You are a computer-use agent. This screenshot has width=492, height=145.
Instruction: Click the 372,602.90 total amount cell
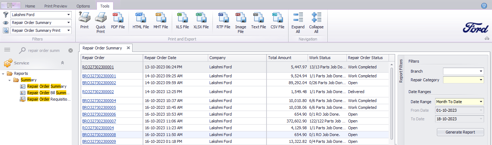click(x=287, y=121)
